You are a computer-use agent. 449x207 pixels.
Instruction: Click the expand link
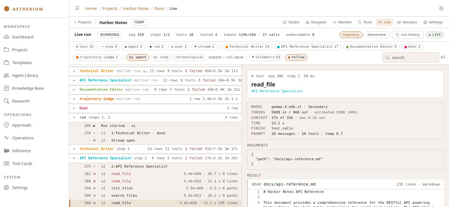click(215, 57)
